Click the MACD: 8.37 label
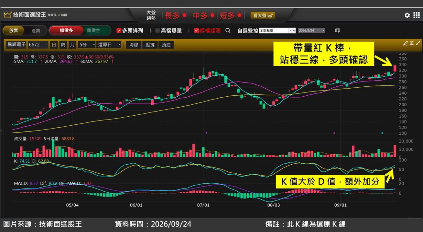Viewport: 423px width, 232px height. click(x=26, y=183)
